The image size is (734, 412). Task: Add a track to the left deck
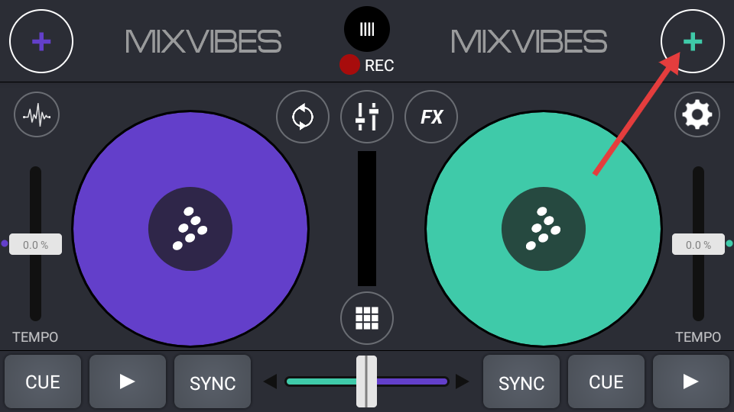(x=41, y=41)
